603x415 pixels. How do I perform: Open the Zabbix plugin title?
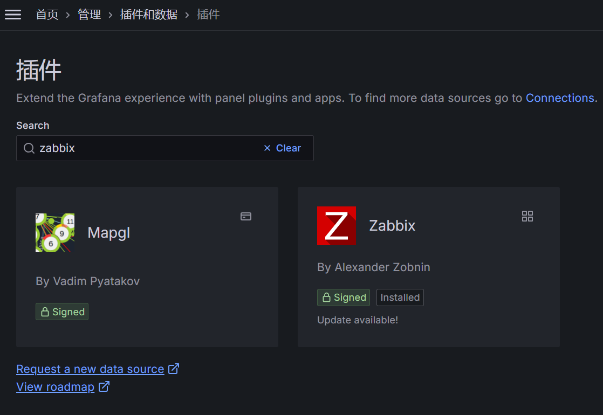392,226
